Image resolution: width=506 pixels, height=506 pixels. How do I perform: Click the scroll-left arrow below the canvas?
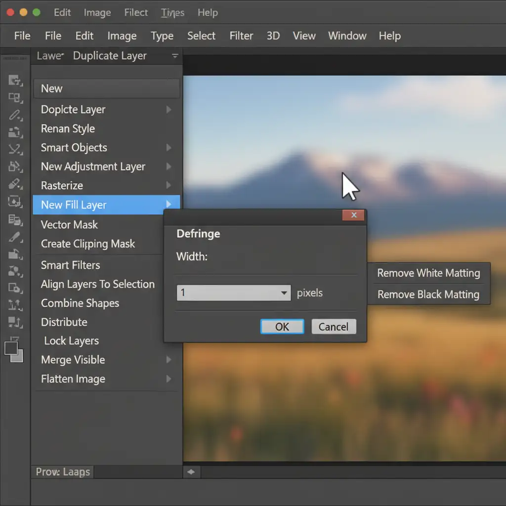pos(191,472)
